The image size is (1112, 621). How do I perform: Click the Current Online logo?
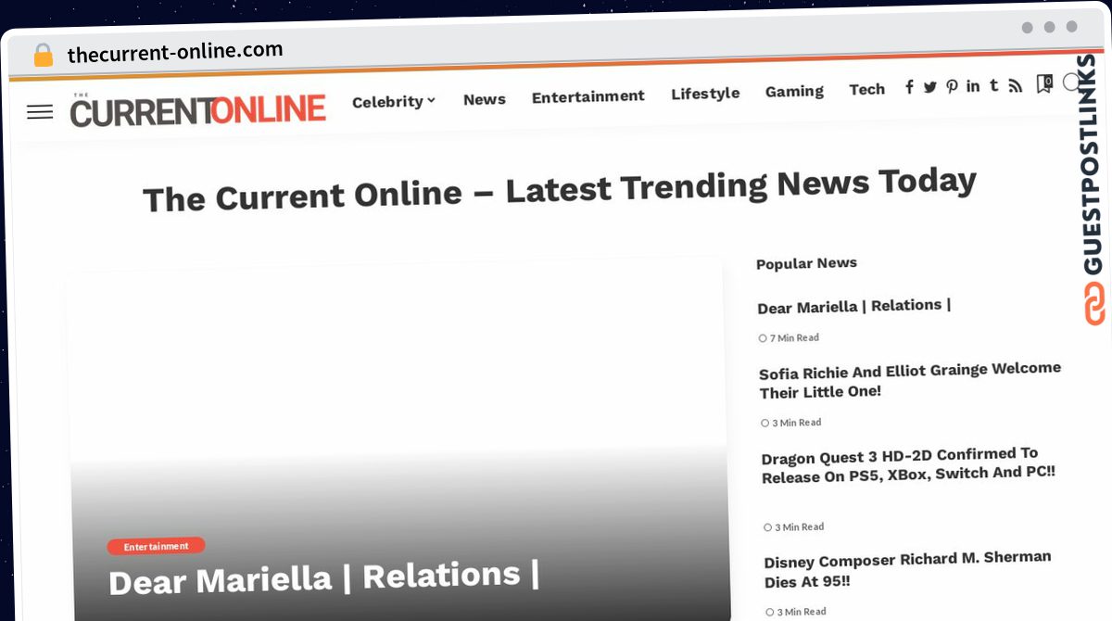click(x=197, y=109)
